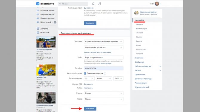This screenshot has height=112, width=200.
Task: Open the month dropdown showing Июня
Action: click(104, 78)
